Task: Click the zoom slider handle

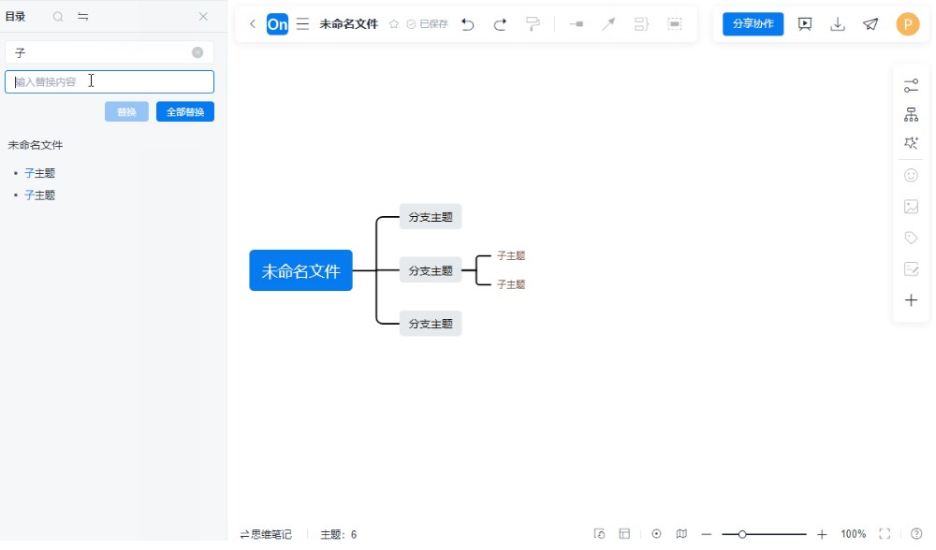Action: point(742,534)
